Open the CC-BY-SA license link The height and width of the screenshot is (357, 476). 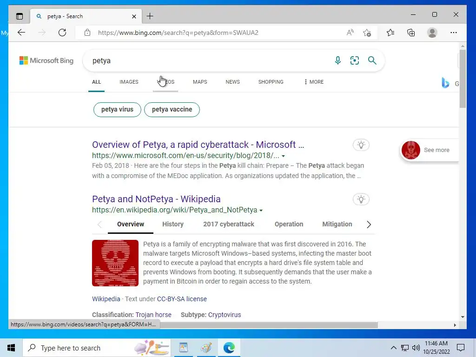coord(182,299)
